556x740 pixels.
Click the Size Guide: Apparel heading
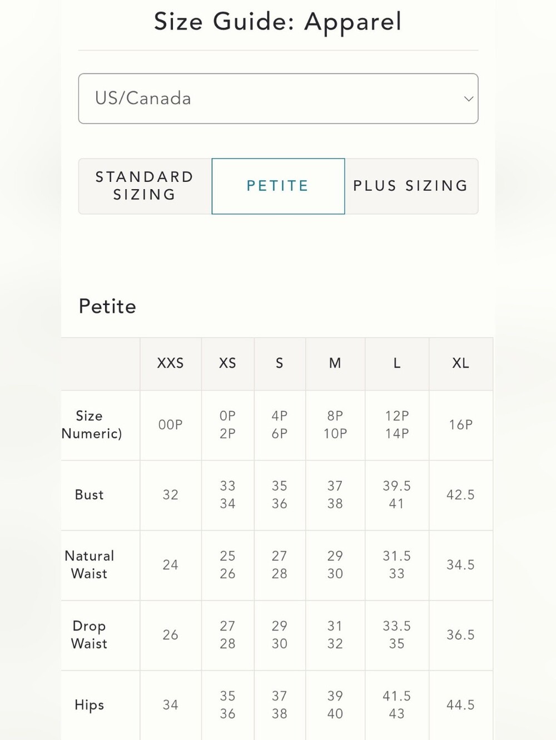[x=277, y=22]
